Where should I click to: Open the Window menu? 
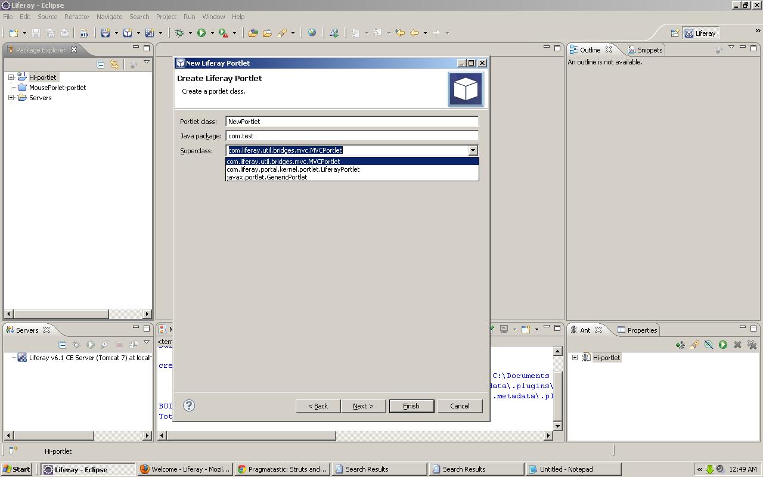pos(213,17)
